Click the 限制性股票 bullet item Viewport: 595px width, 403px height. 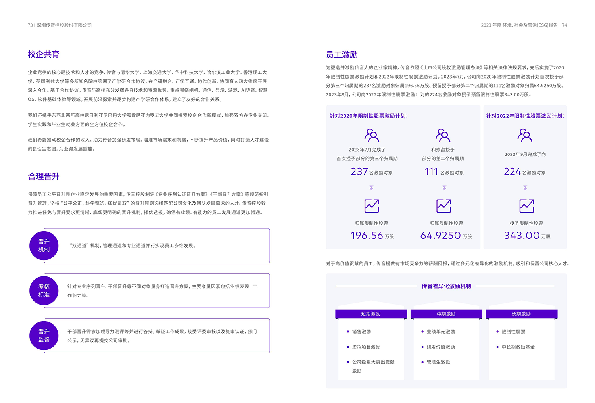[x=513, y=332]
